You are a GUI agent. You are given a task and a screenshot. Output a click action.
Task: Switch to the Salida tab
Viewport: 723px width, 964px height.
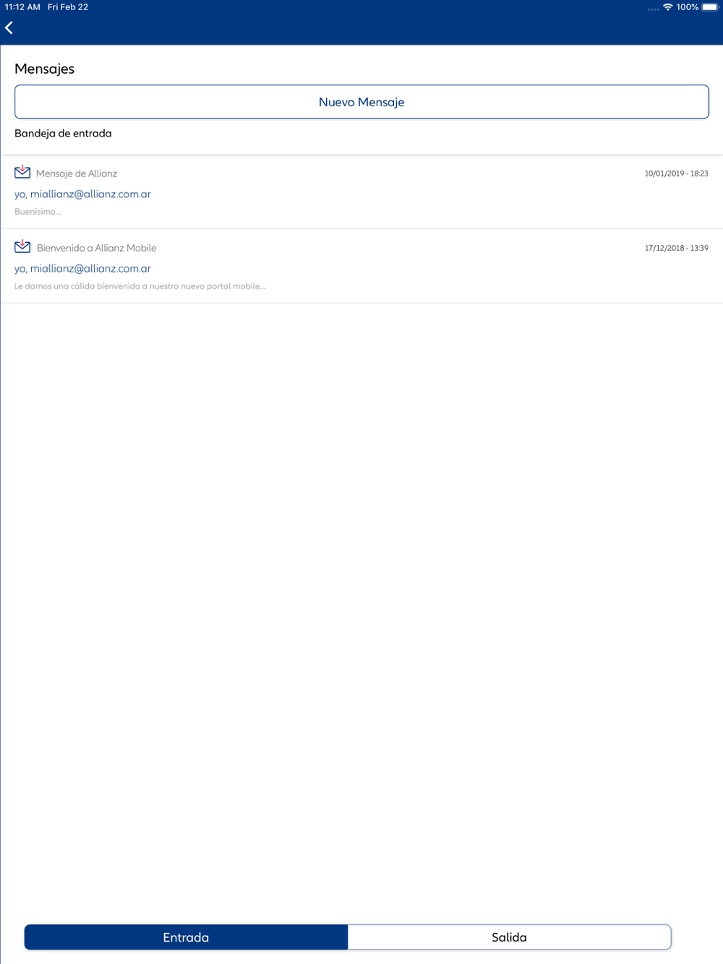click(x=509, y=937)
